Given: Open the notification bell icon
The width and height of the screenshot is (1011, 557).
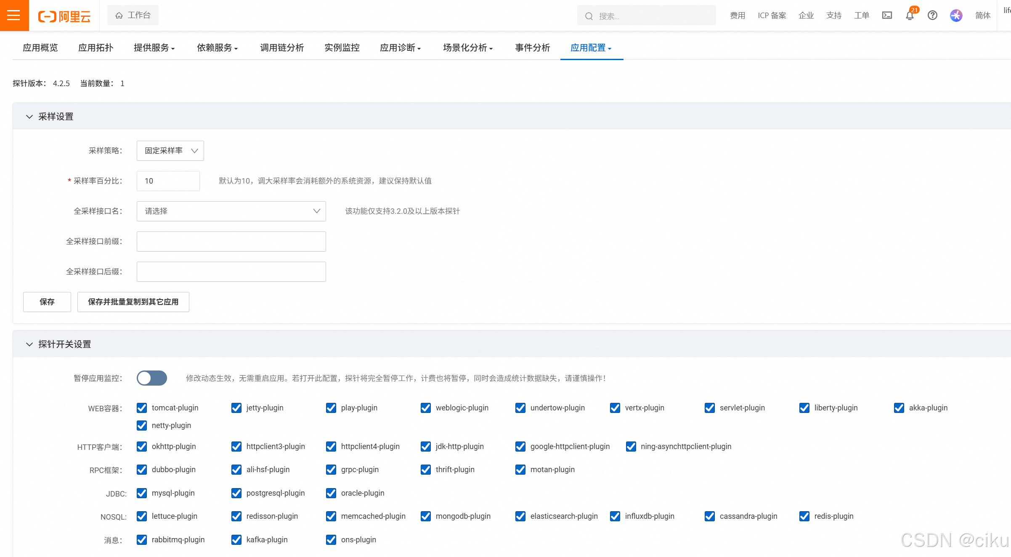Looking at the screenshot, I should [x=910, y=16].
